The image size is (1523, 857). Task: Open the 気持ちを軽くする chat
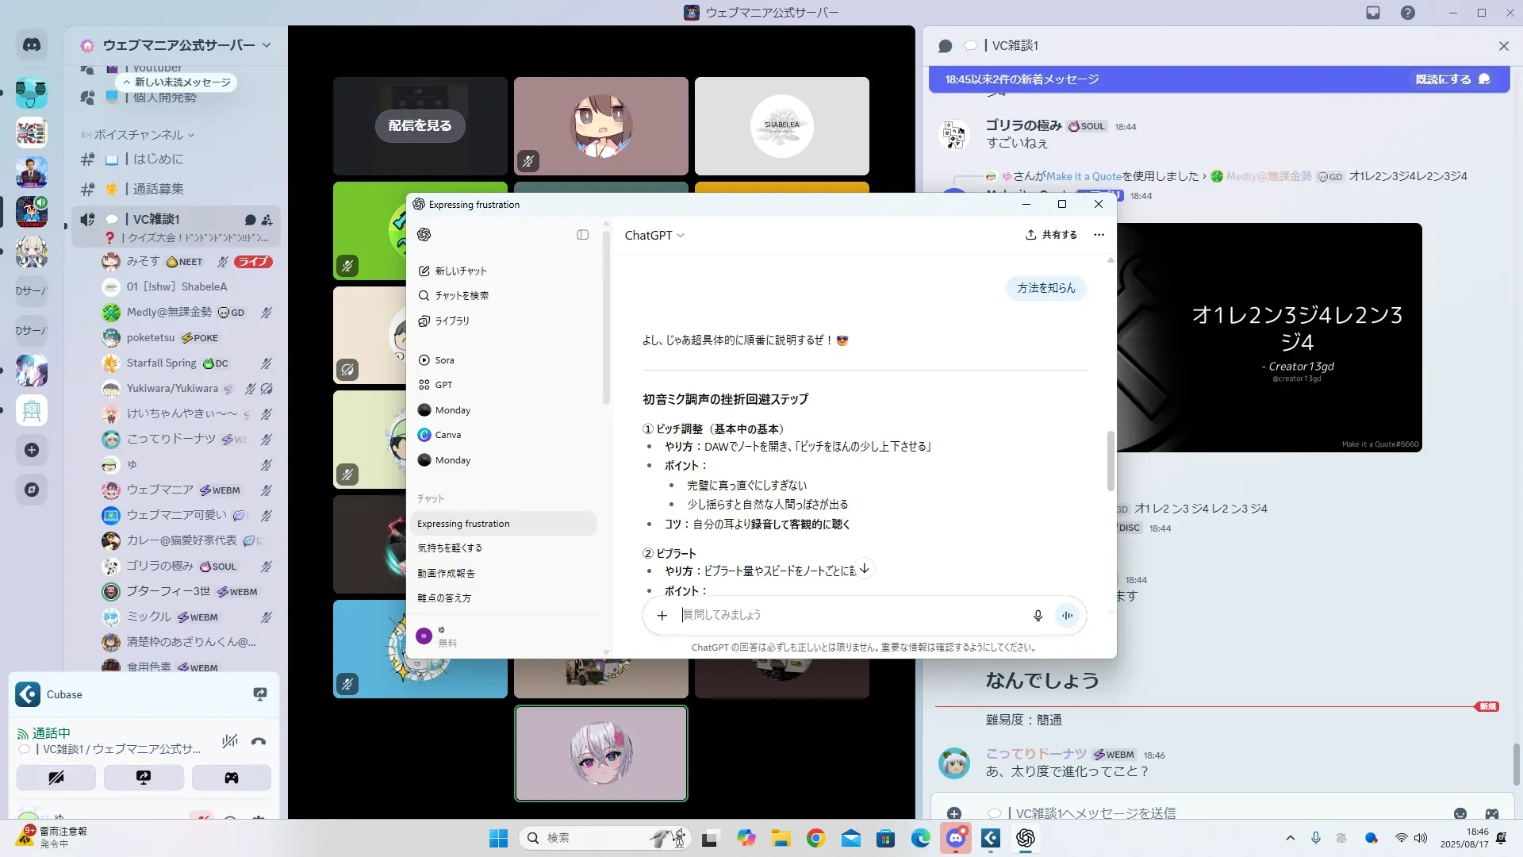coord(450,548)
